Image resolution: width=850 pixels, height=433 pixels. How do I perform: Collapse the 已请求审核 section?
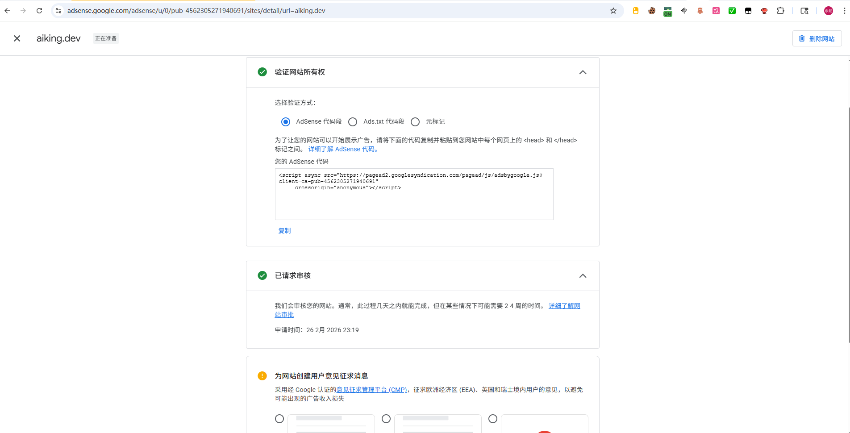point(583,276)
